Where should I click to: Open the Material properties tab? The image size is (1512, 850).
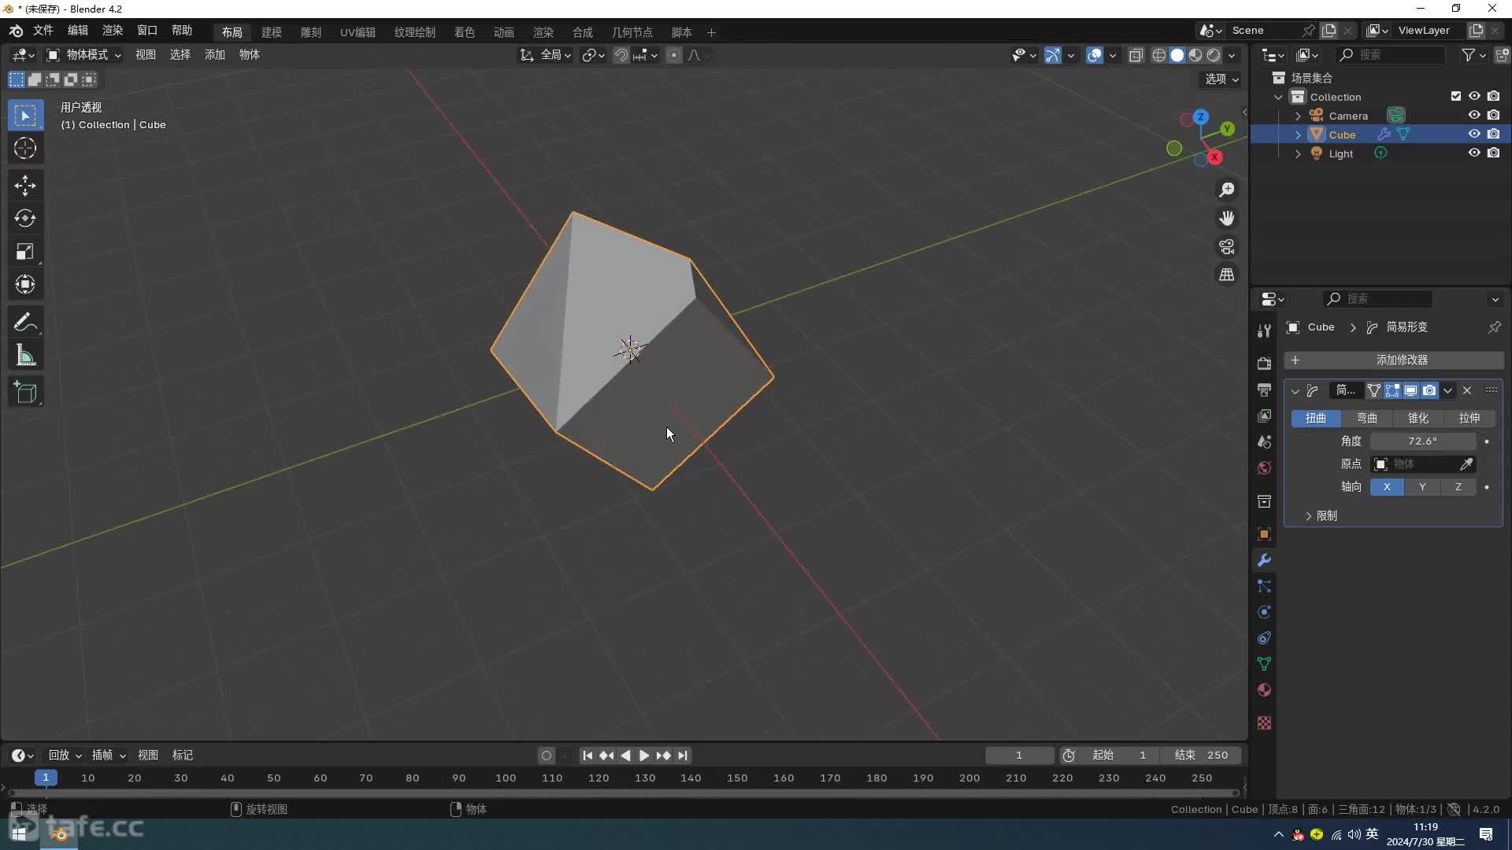tap(1264, 690)
